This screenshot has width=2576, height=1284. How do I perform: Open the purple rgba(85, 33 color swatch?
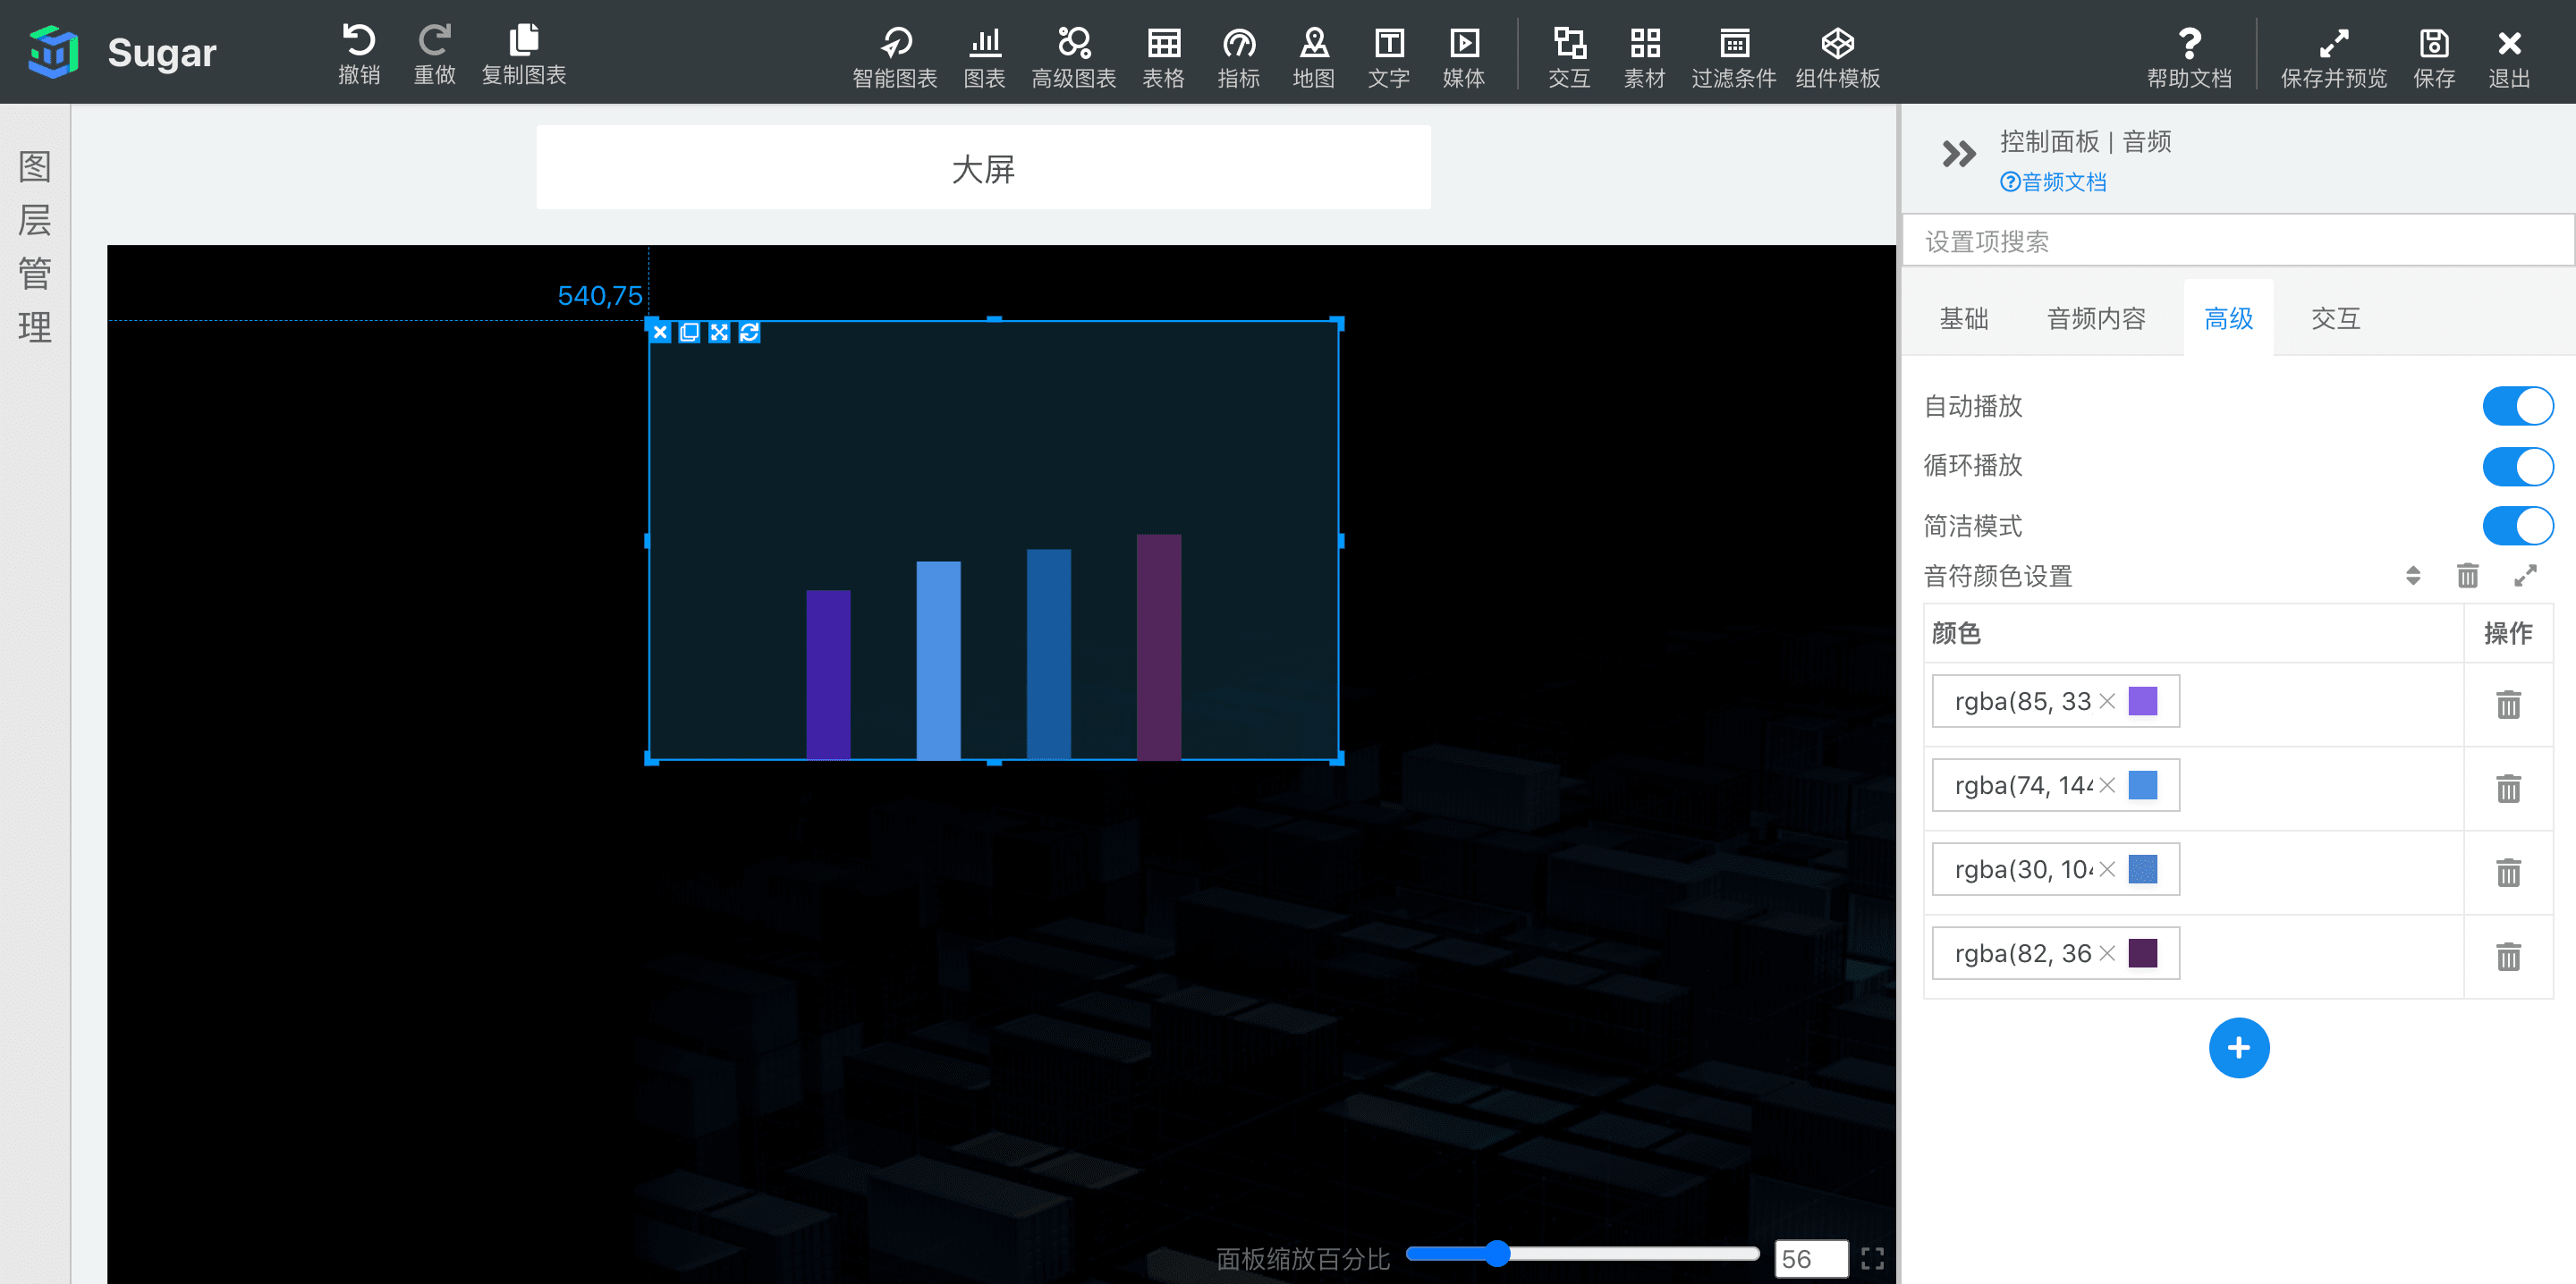[2142, 701]
